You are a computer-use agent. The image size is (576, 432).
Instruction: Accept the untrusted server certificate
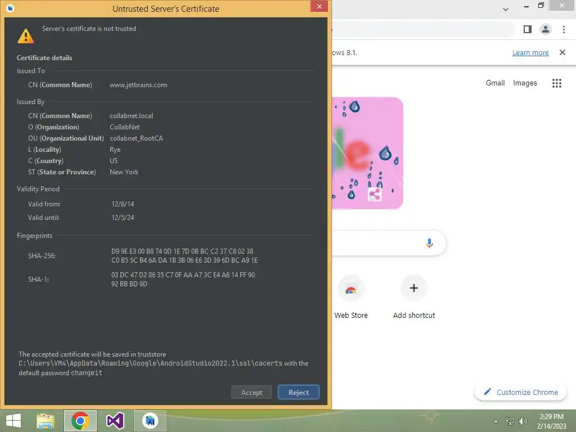point(251,392)
